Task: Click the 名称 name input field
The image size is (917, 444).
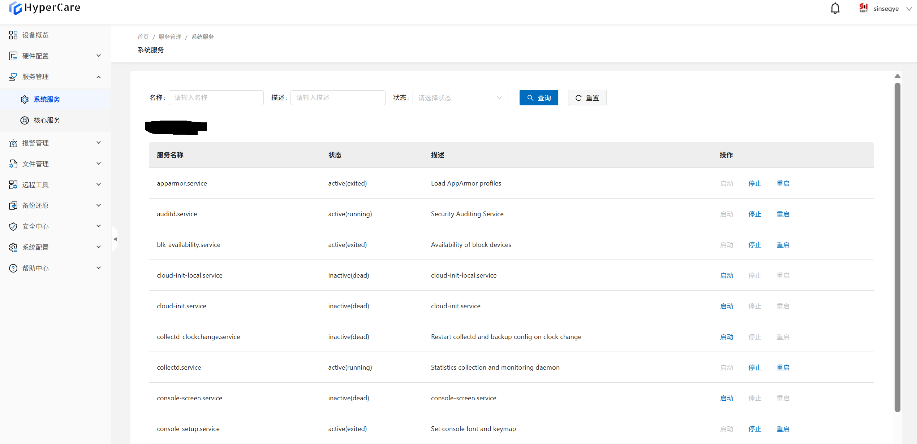Action: tap(216, 98)
